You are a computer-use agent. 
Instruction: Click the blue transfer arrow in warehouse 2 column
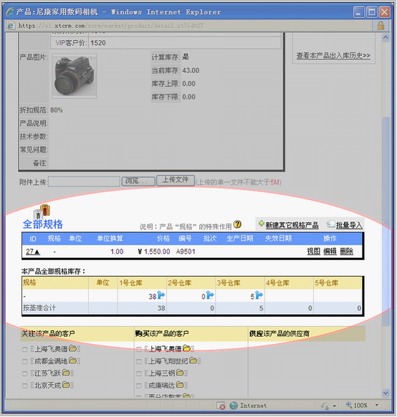[210, 295]
